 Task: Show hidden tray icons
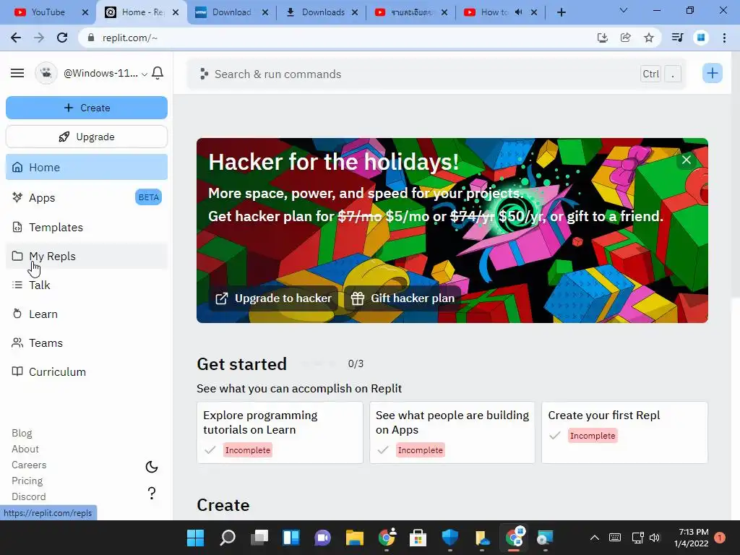coord(595,538)
